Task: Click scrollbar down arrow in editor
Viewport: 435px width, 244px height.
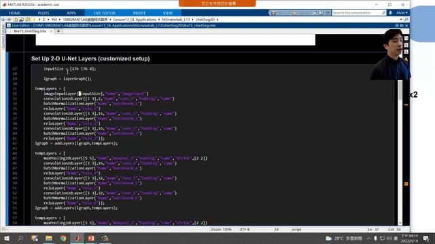Action: click(x=400, y=223)
